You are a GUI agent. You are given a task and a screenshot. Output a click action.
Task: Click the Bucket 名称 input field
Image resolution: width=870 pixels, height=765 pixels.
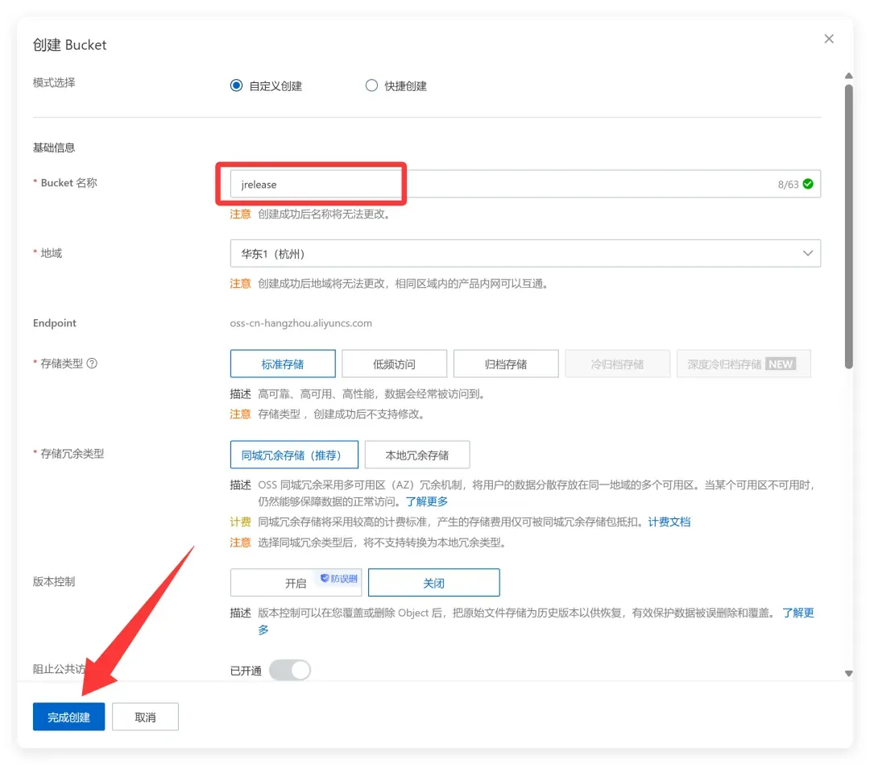tap(525, 184)
